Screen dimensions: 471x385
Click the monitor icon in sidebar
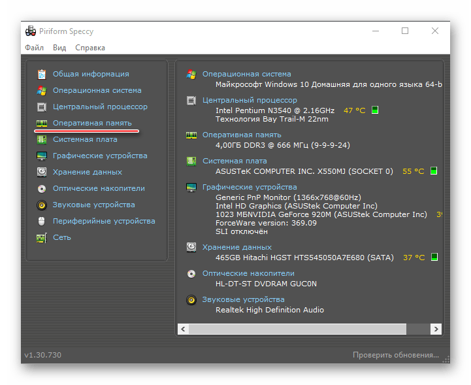(42, 156)
